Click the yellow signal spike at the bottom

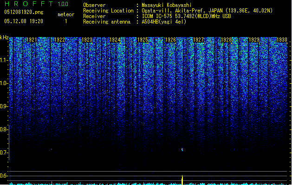click(182, 180)
